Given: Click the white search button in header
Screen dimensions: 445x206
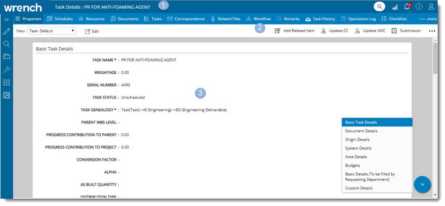Looking at the screenshot, I should point(379,7).
